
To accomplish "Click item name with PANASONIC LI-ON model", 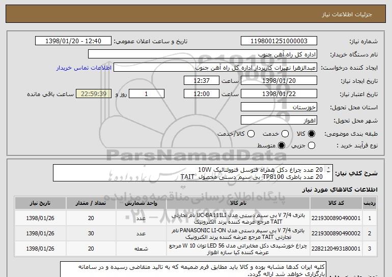I will (x=238, y=234).
